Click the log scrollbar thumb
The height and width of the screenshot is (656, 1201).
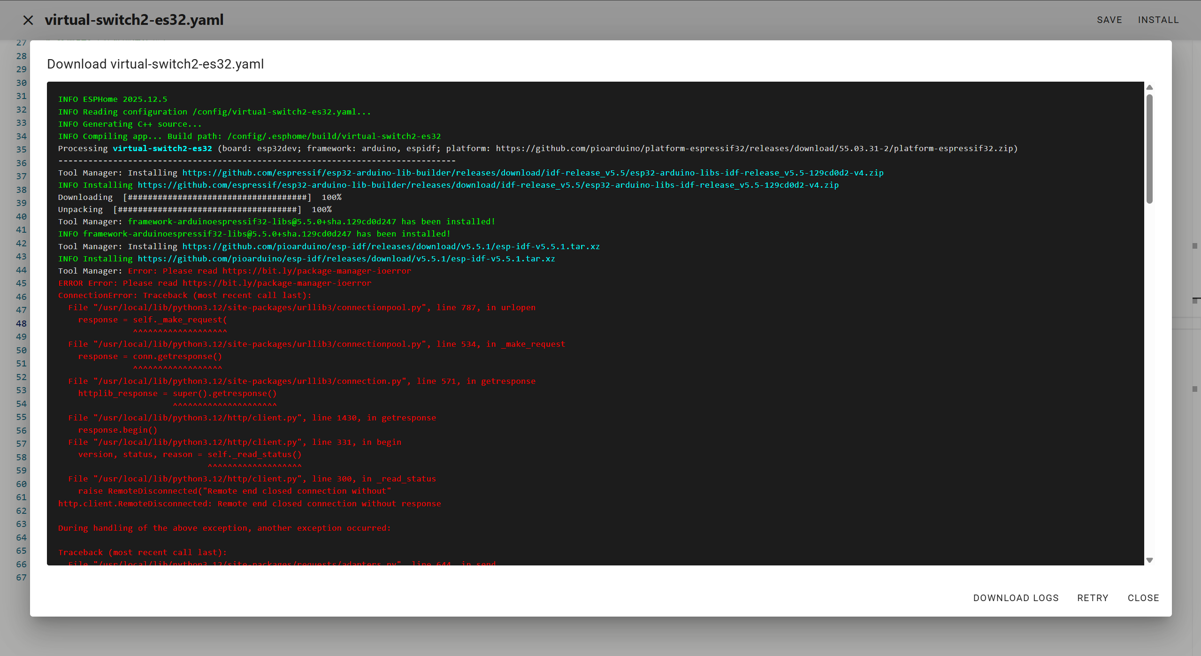(x=1149, y=149)
